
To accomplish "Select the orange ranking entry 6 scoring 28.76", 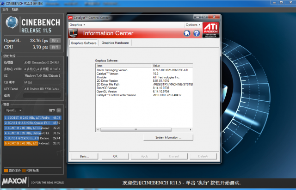I will click(x=33, y=143).
